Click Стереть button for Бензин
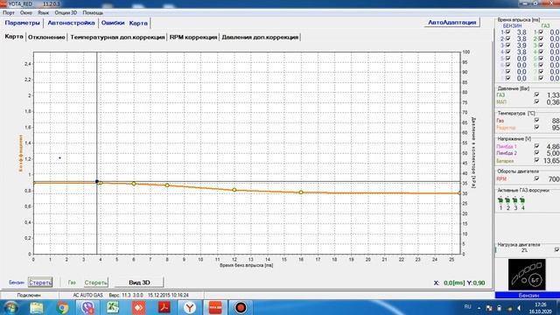 coord(40,283)
